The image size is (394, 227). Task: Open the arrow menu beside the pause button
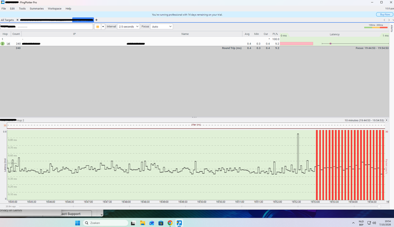point(103,27)
